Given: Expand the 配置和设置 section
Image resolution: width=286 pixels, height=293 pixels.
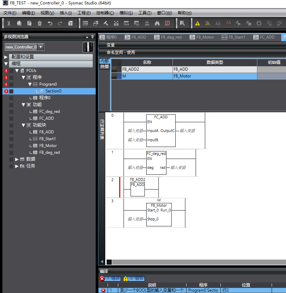Looking at the screenshot, I should (6, 57).
